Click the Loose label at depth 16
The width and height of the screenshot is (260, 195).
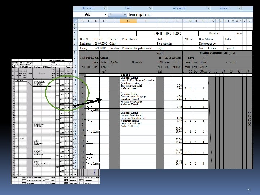click(x=96, y=164)
